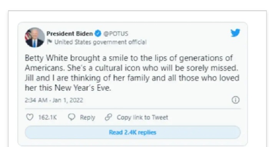Image resolution: width=269 pixels, height=147 pixels.
Task: Open President Biden's profile picture
Action: (35, 38)
